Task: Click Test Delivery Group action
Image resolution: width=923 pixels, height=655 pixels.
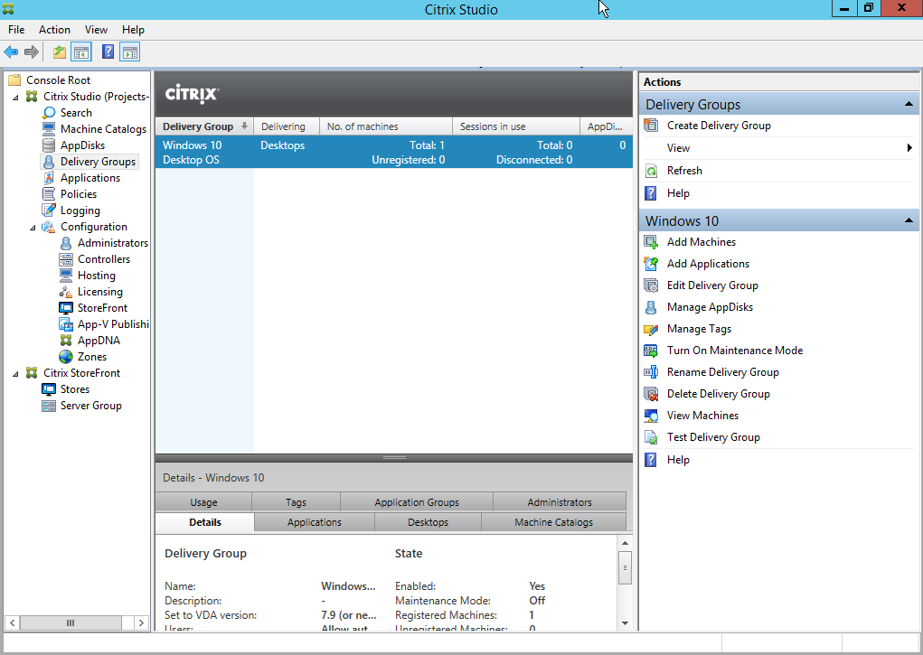Action: pos(713,437)
